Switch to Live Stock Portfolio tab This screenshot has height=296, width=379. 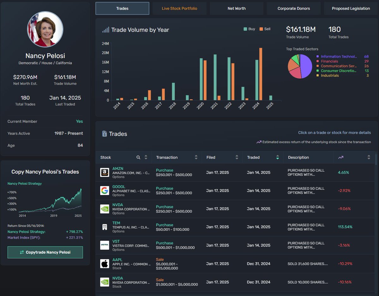(x=179, y=9)
